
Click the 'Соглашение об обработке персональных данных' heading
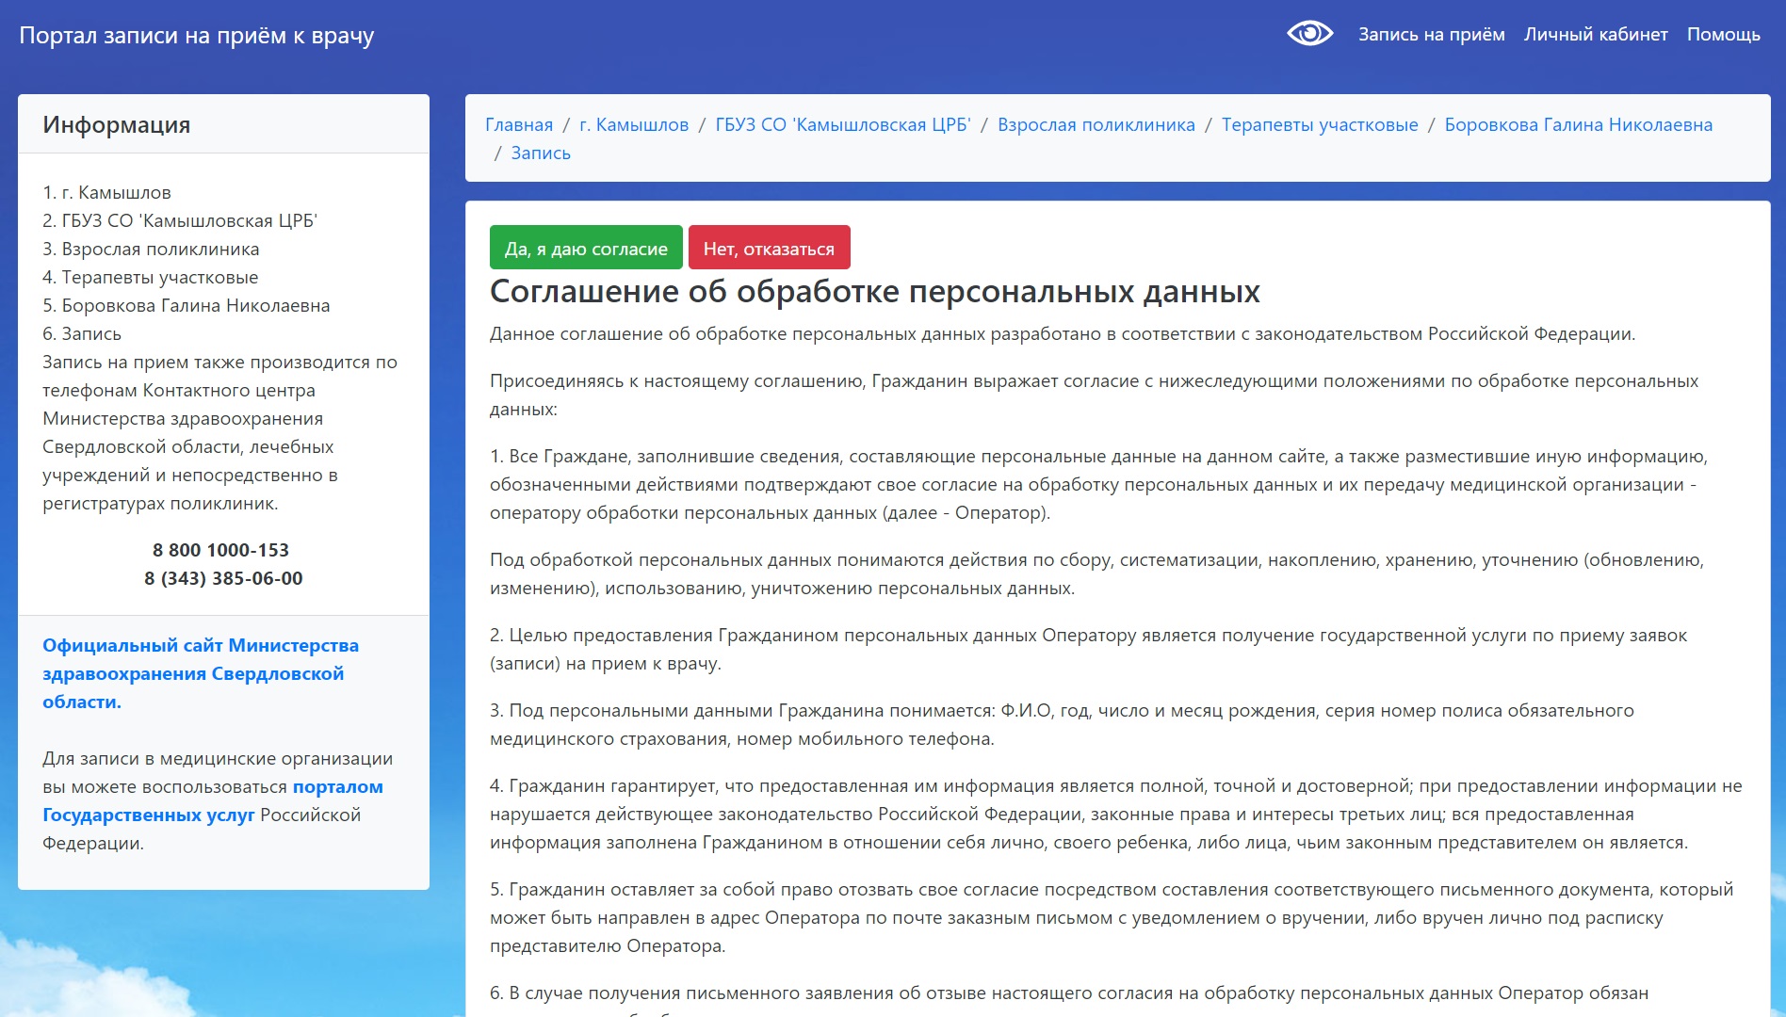[x=874, y=292]
